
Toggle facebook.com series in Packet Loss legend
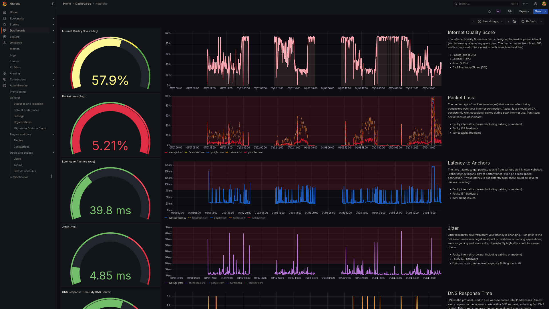click(195, 152)
